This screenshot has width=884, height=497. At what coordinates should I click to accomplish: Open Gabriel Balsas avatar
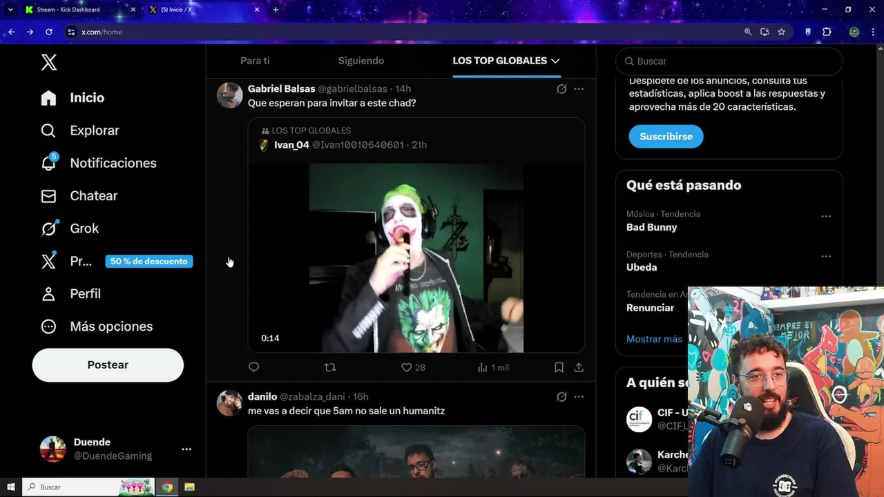[x=230, y=95]
